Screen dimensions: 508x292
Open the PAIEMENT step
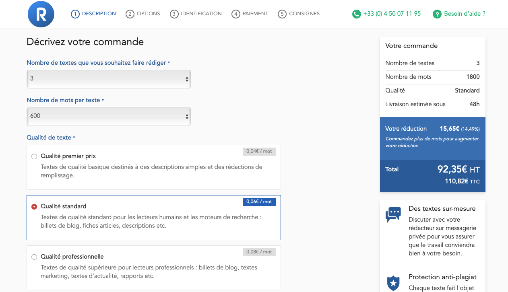coord(255,14)
